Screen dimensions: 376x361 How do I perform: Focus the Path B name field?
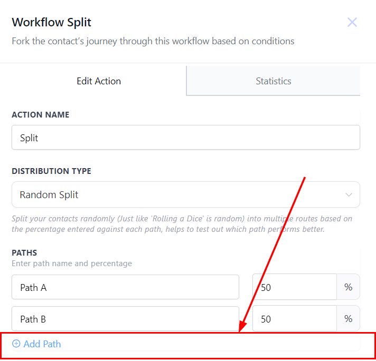[125, 319]
